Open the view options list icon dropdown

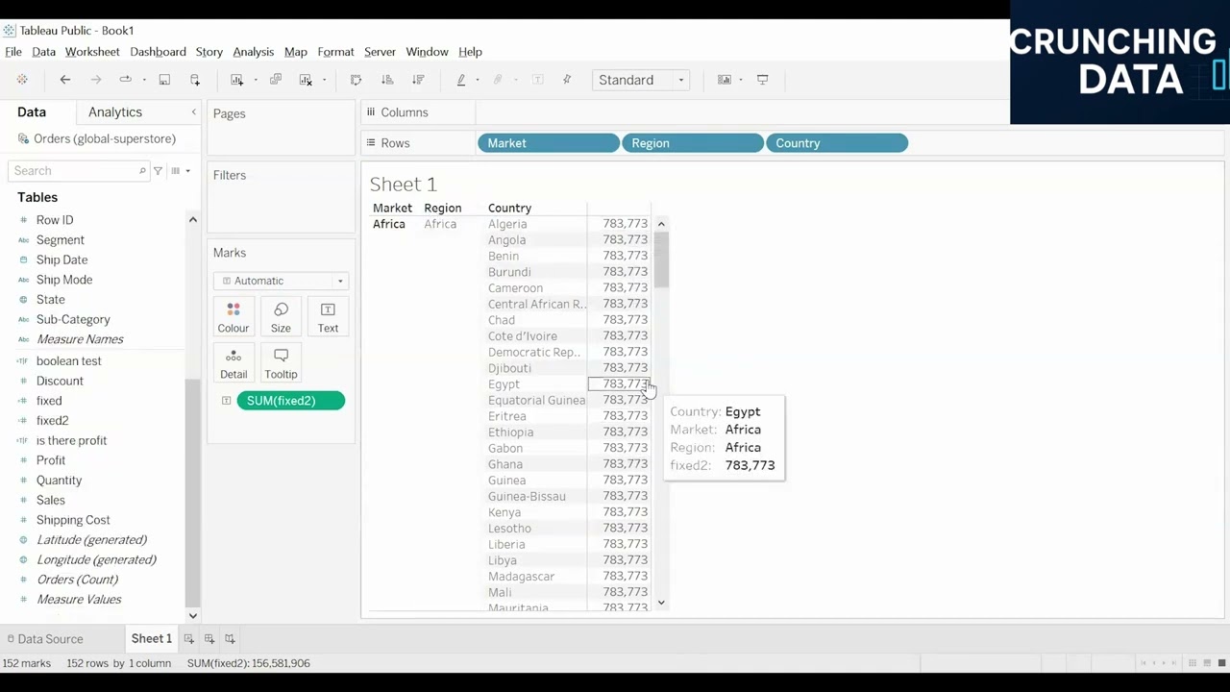click(x=180, y=171)
